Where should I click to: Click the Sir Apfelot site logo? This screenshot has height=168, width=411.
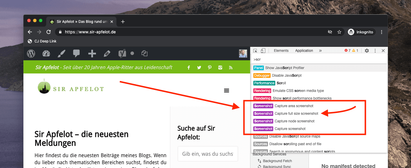[70, 87]
